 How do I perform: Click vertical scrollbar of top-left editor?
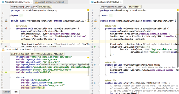pos(88,17)
